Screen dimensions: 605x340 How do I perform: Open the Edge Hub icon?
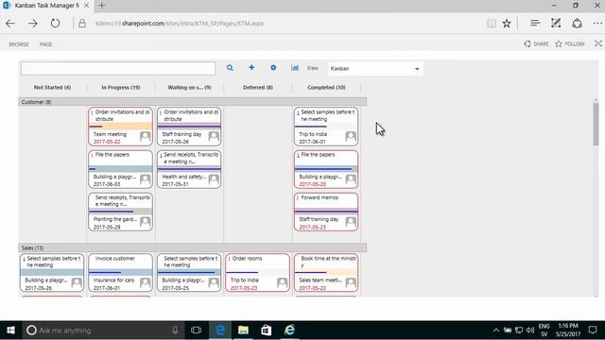pos(535,24)
